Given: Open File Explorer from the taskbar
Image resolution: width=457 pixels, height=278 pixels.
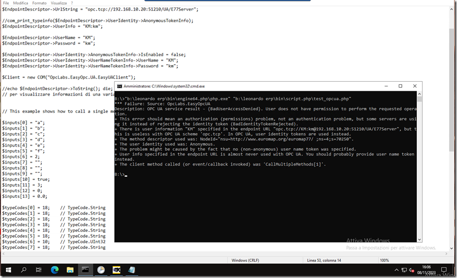Looking at the screenshot, I should tap(70, 270).
